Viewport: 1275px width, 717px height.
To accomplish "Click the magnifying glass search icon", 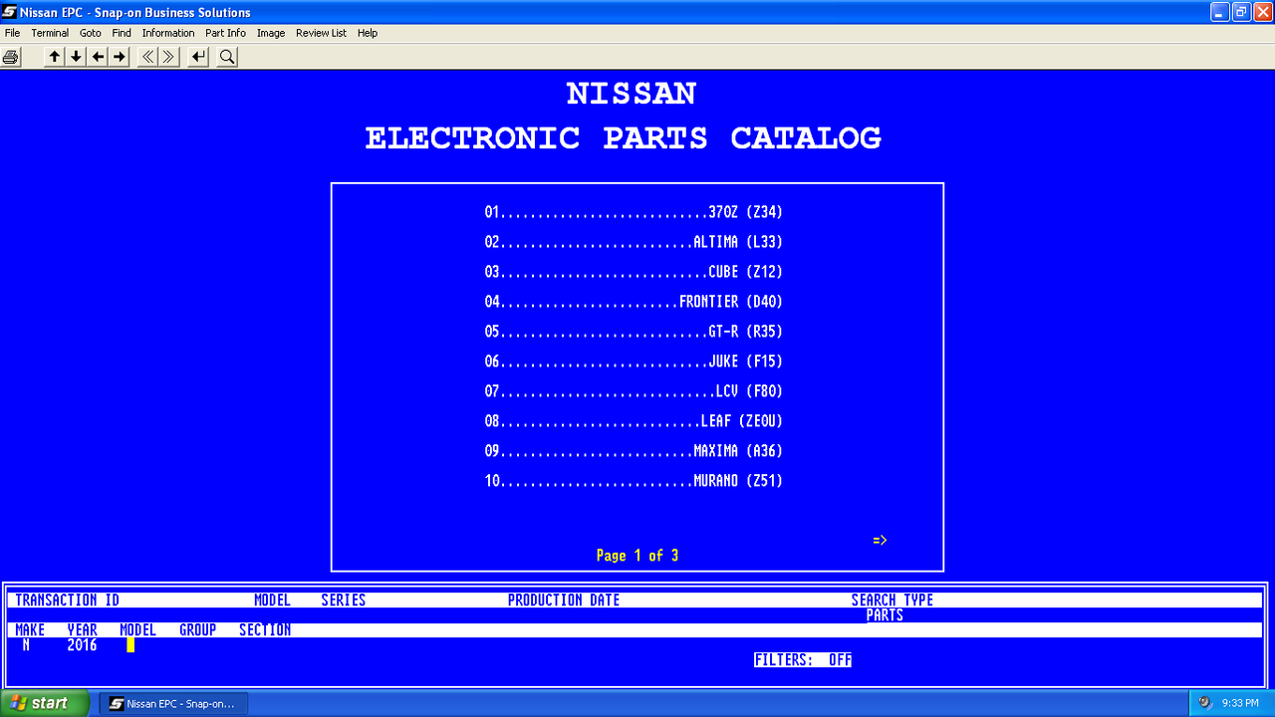I will (x=227, y=57).
